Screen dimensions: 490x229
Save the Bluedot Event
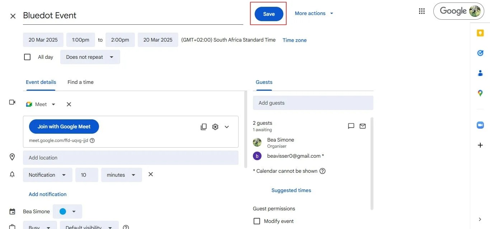tap(269, 14)
